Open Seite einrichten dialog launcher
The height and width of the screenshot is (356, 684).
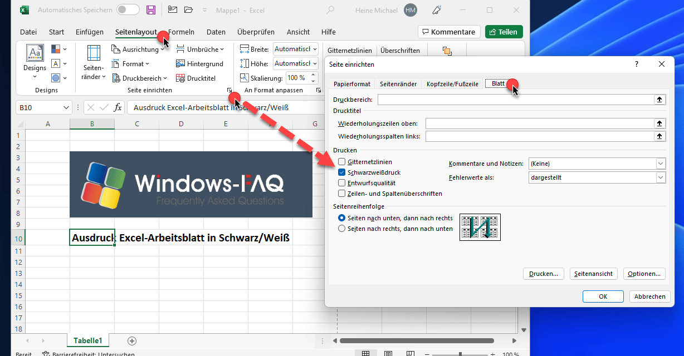[x=229, y=90]
